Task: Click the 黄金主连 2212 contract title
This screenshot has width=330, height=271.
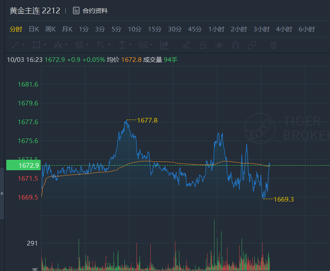Action: click(x=35, y=10)
